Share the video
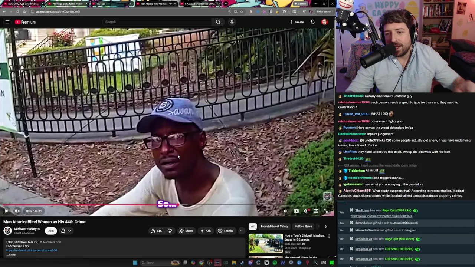The image size is (475, 267). [186, 231]
